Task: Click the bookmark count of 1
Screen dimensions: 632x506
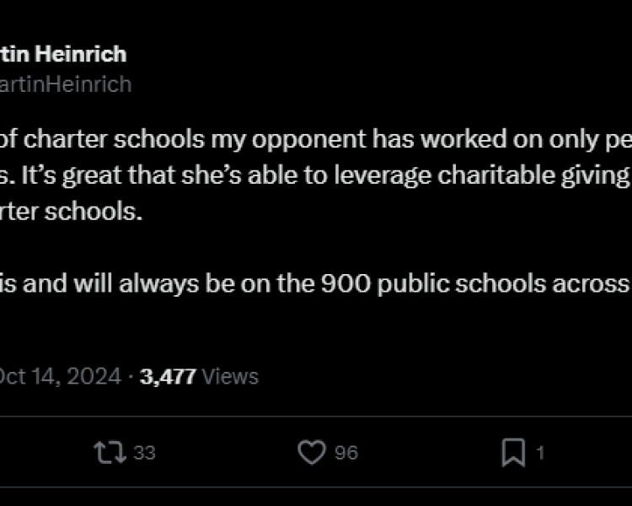Action: (540, 453)
